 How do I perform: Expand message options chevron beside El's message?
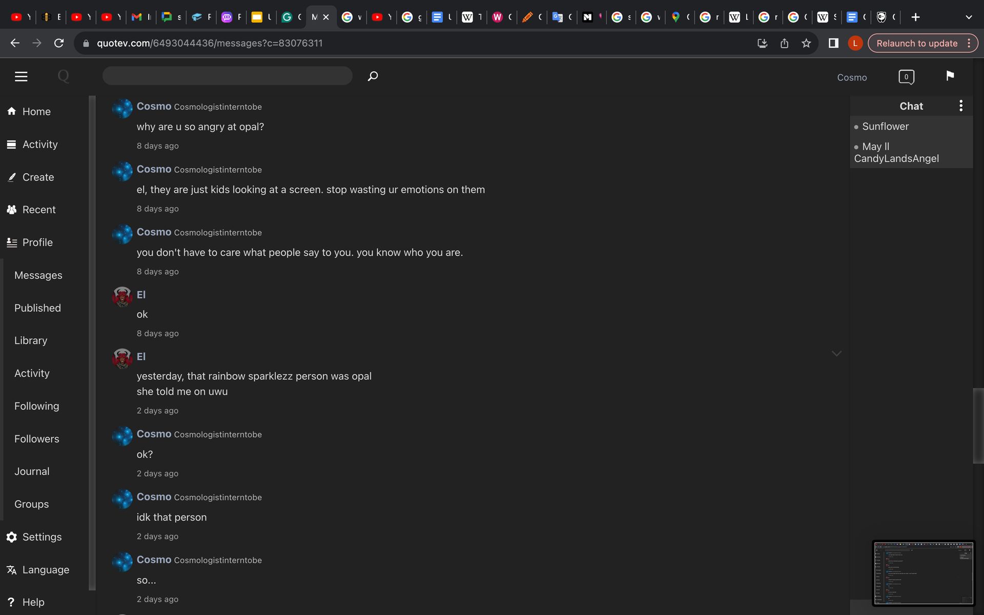tap(836, 354)
